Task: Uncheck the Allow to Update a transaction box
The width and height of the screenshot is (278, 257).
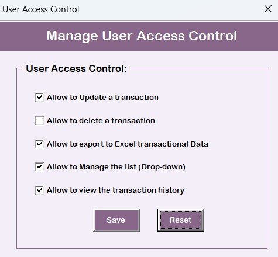Action: click(x=39, y=97)
